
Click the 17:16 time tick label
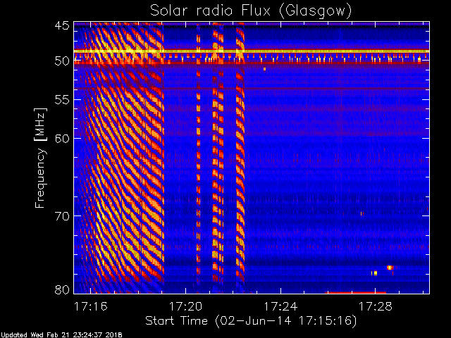tap(91, 306)
